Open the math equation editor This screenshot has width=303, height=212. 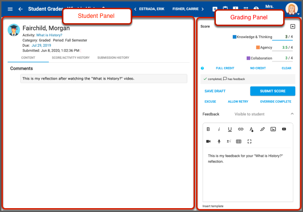point(228,141)
